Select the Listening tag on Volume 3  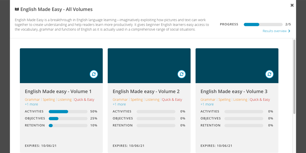(x=240, y=99)
